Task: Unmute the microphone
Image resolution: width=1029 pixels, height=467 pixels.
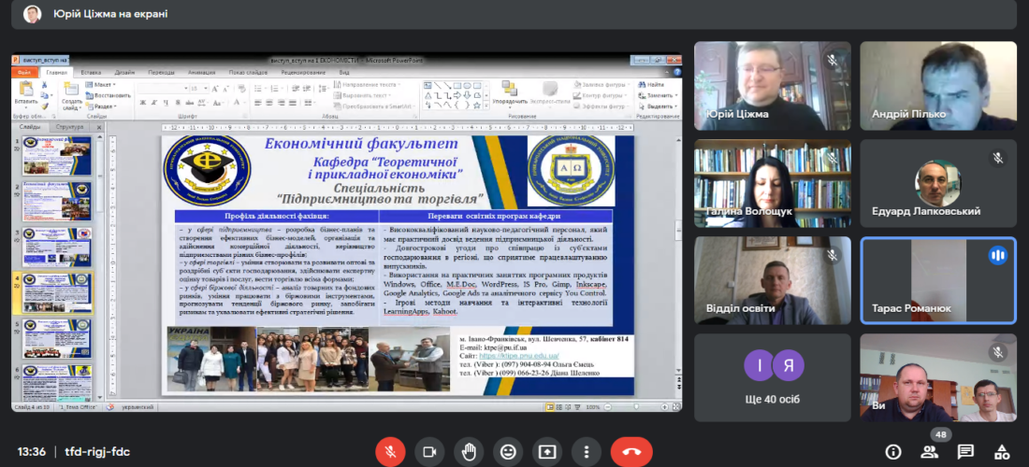Action: [390, 452]
